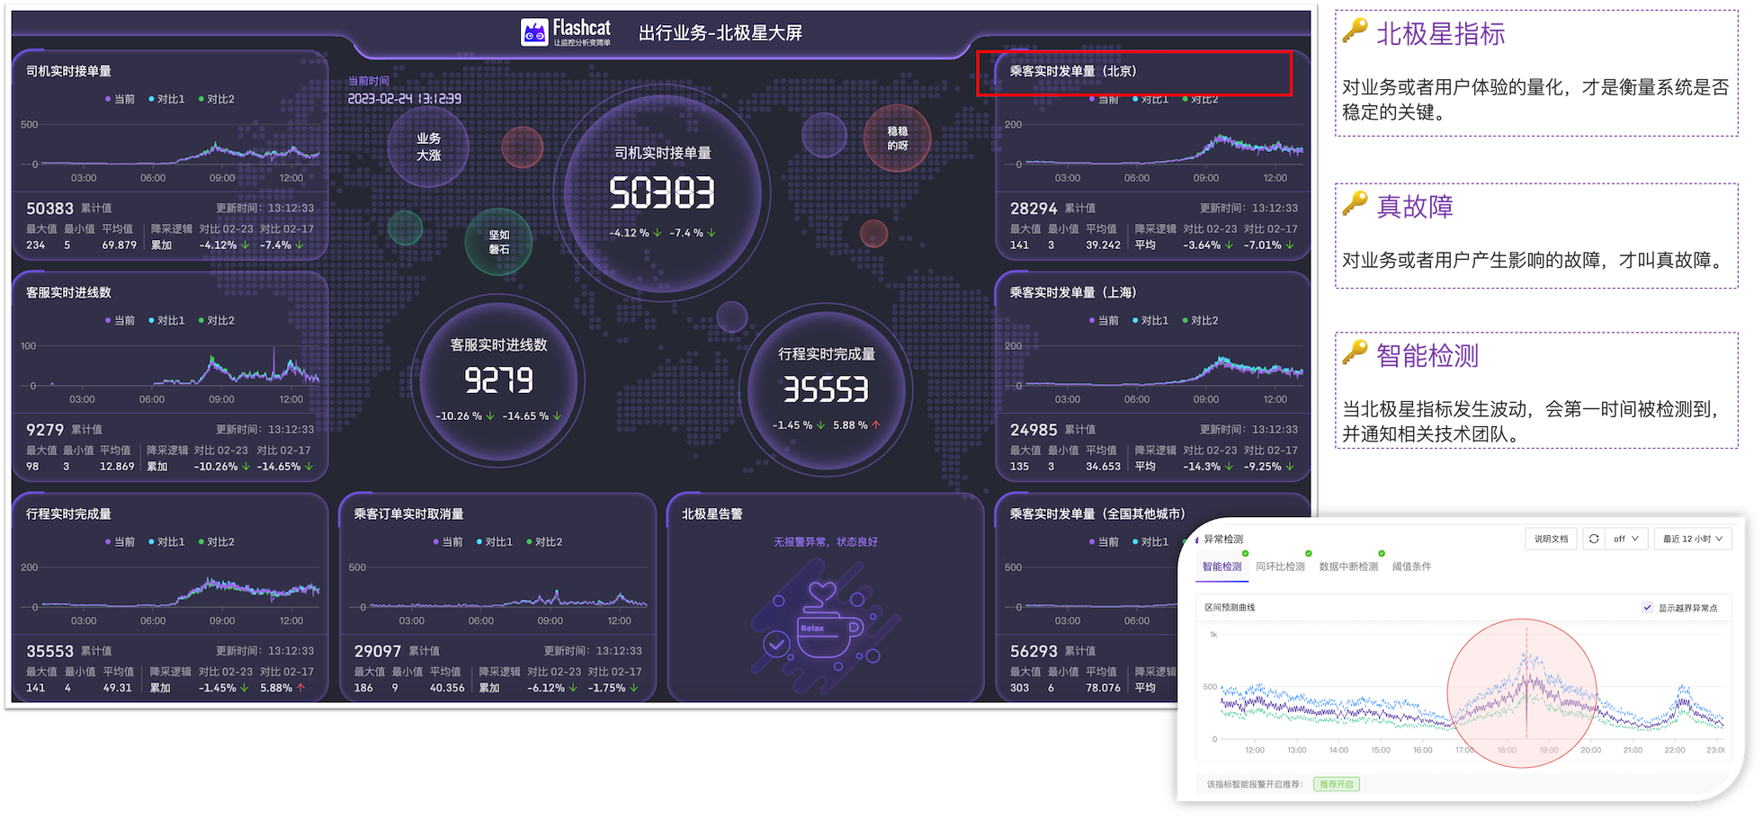This screenshot has height=820, width=1763.
Task: Click the 异常检测 panel heading
Action: click(x=1223, y=539)
